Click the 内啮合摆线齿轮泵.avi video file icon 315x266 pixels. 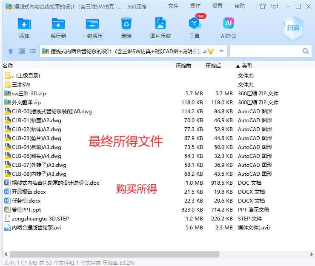(x=7, y=227)
